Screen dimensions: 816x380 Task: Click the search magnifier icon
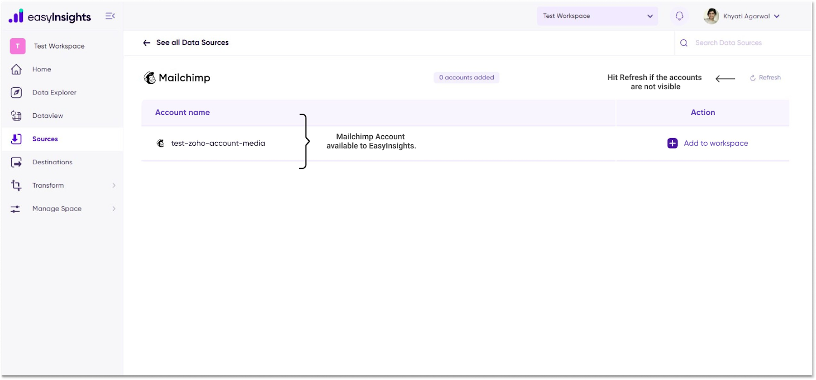pyautogui.click(x=684, y=43)
